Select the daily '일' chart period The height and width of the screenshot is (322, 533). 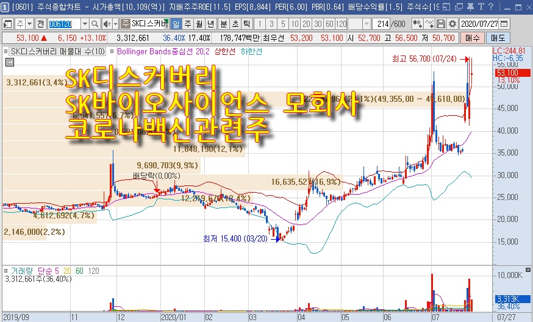click(x=176, y=24)
